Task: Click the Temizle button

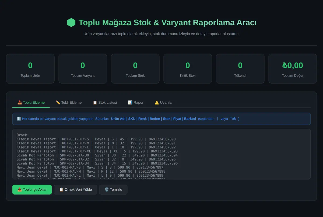Action: (113, 190)
